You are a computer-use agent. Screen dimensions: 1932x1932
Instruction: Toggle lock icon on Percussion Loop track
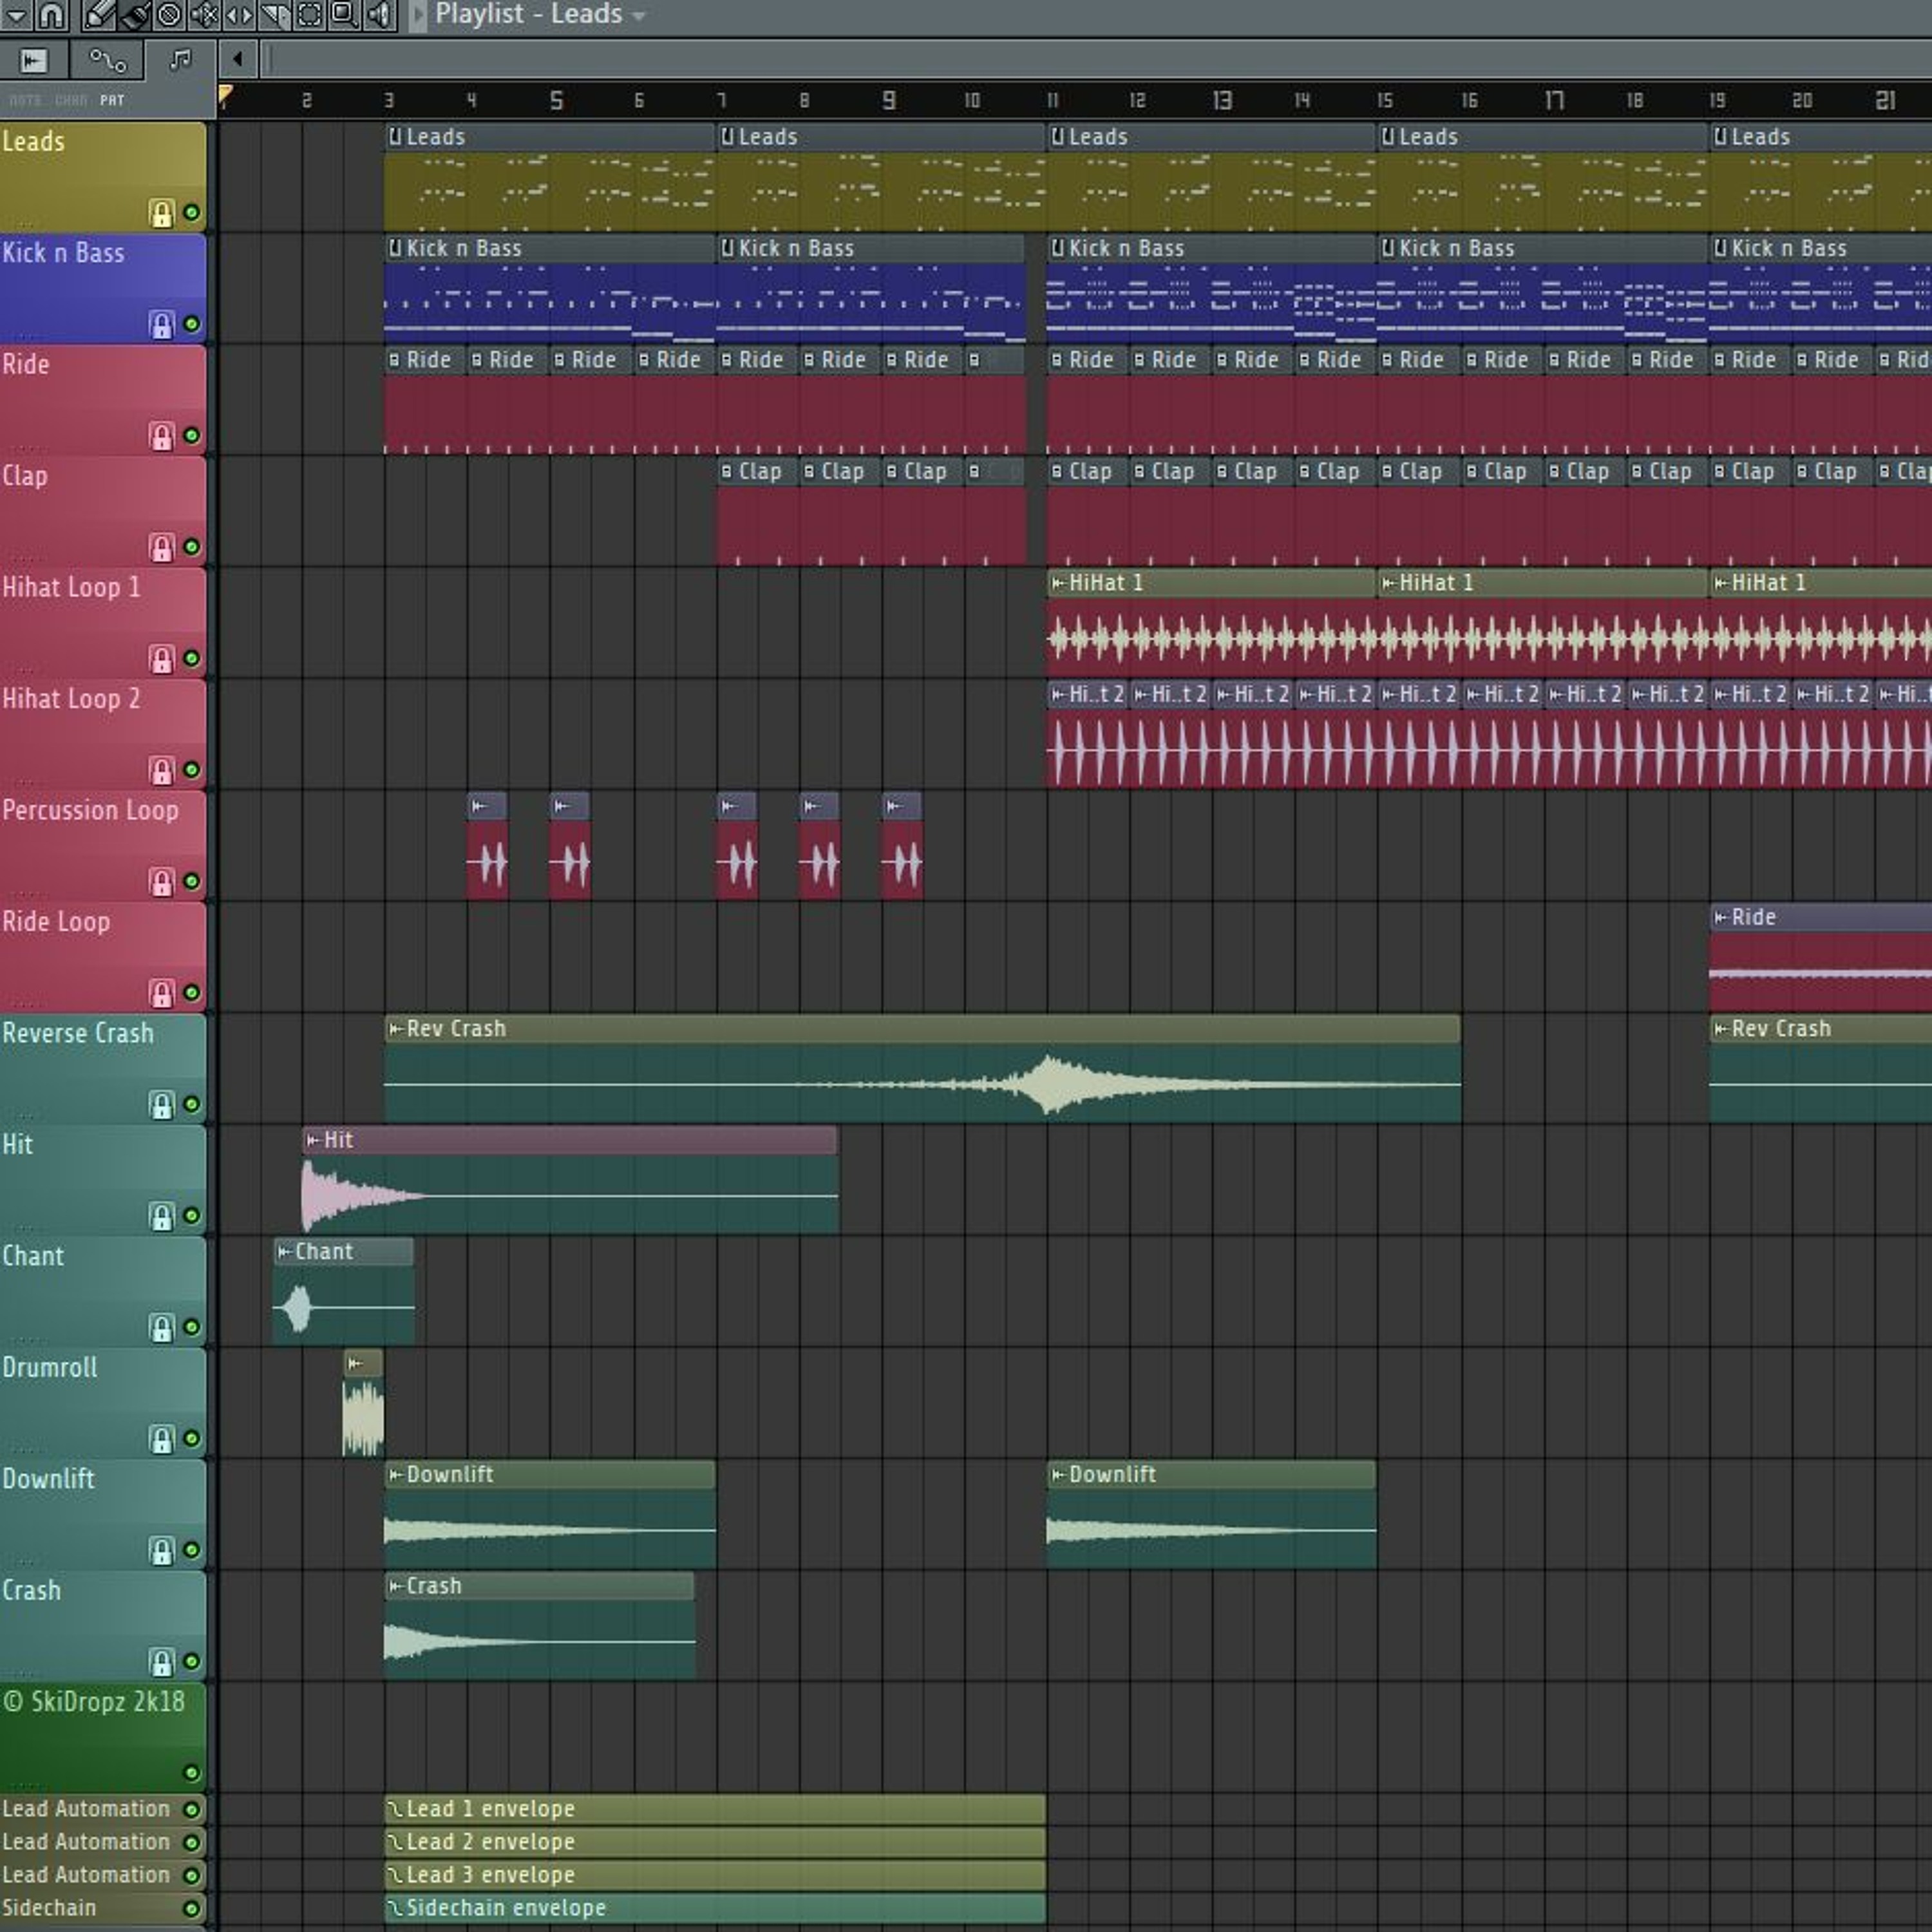(161, 881)
